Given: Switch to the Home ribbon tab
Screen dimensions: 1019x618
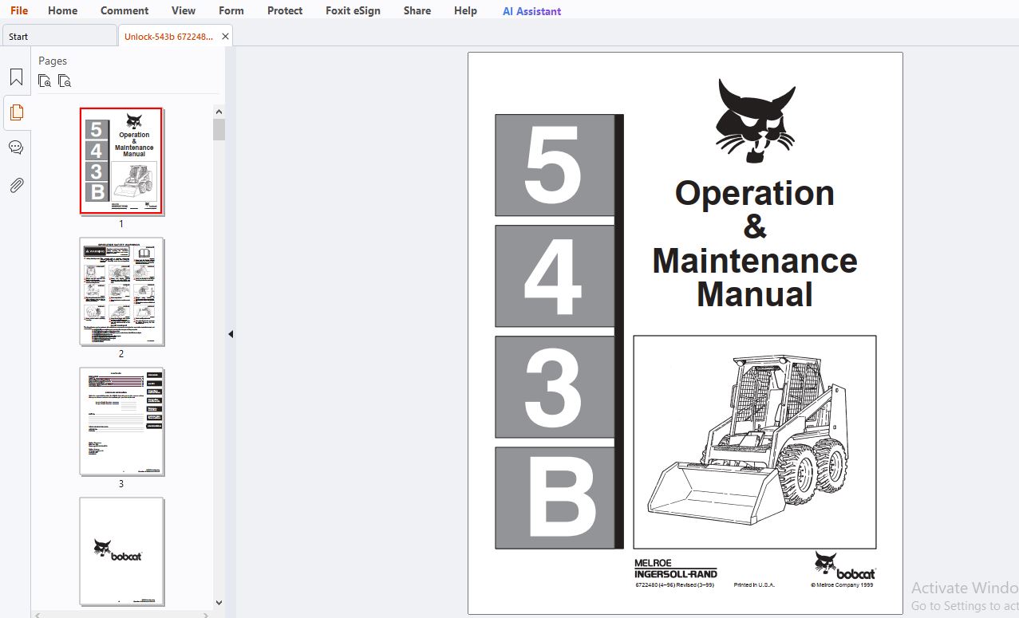Looking at the screenshot, I should [x=63, y=10].
